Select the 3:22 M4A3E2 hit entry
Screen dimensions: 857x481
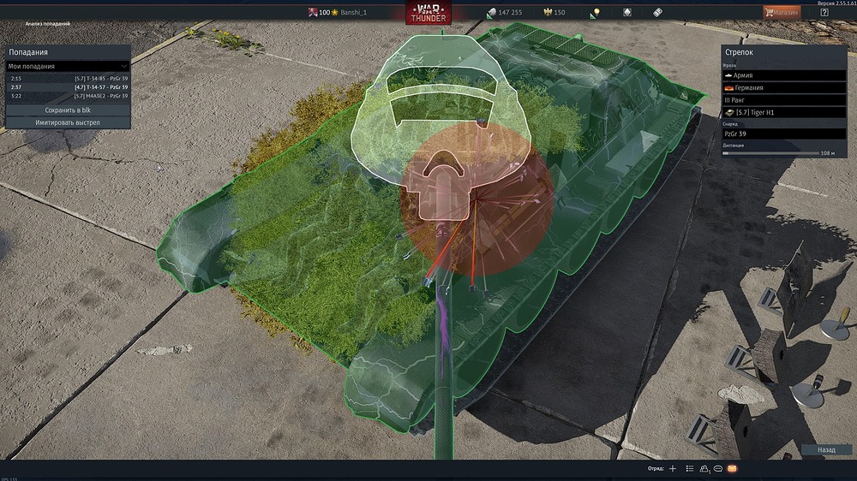pos(69,96)
